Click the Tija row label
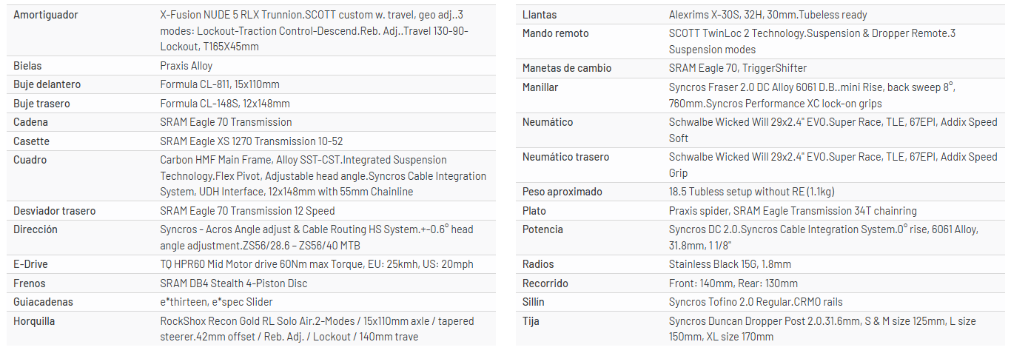This screenshot has height=356, width=1028. click(532, 321)
